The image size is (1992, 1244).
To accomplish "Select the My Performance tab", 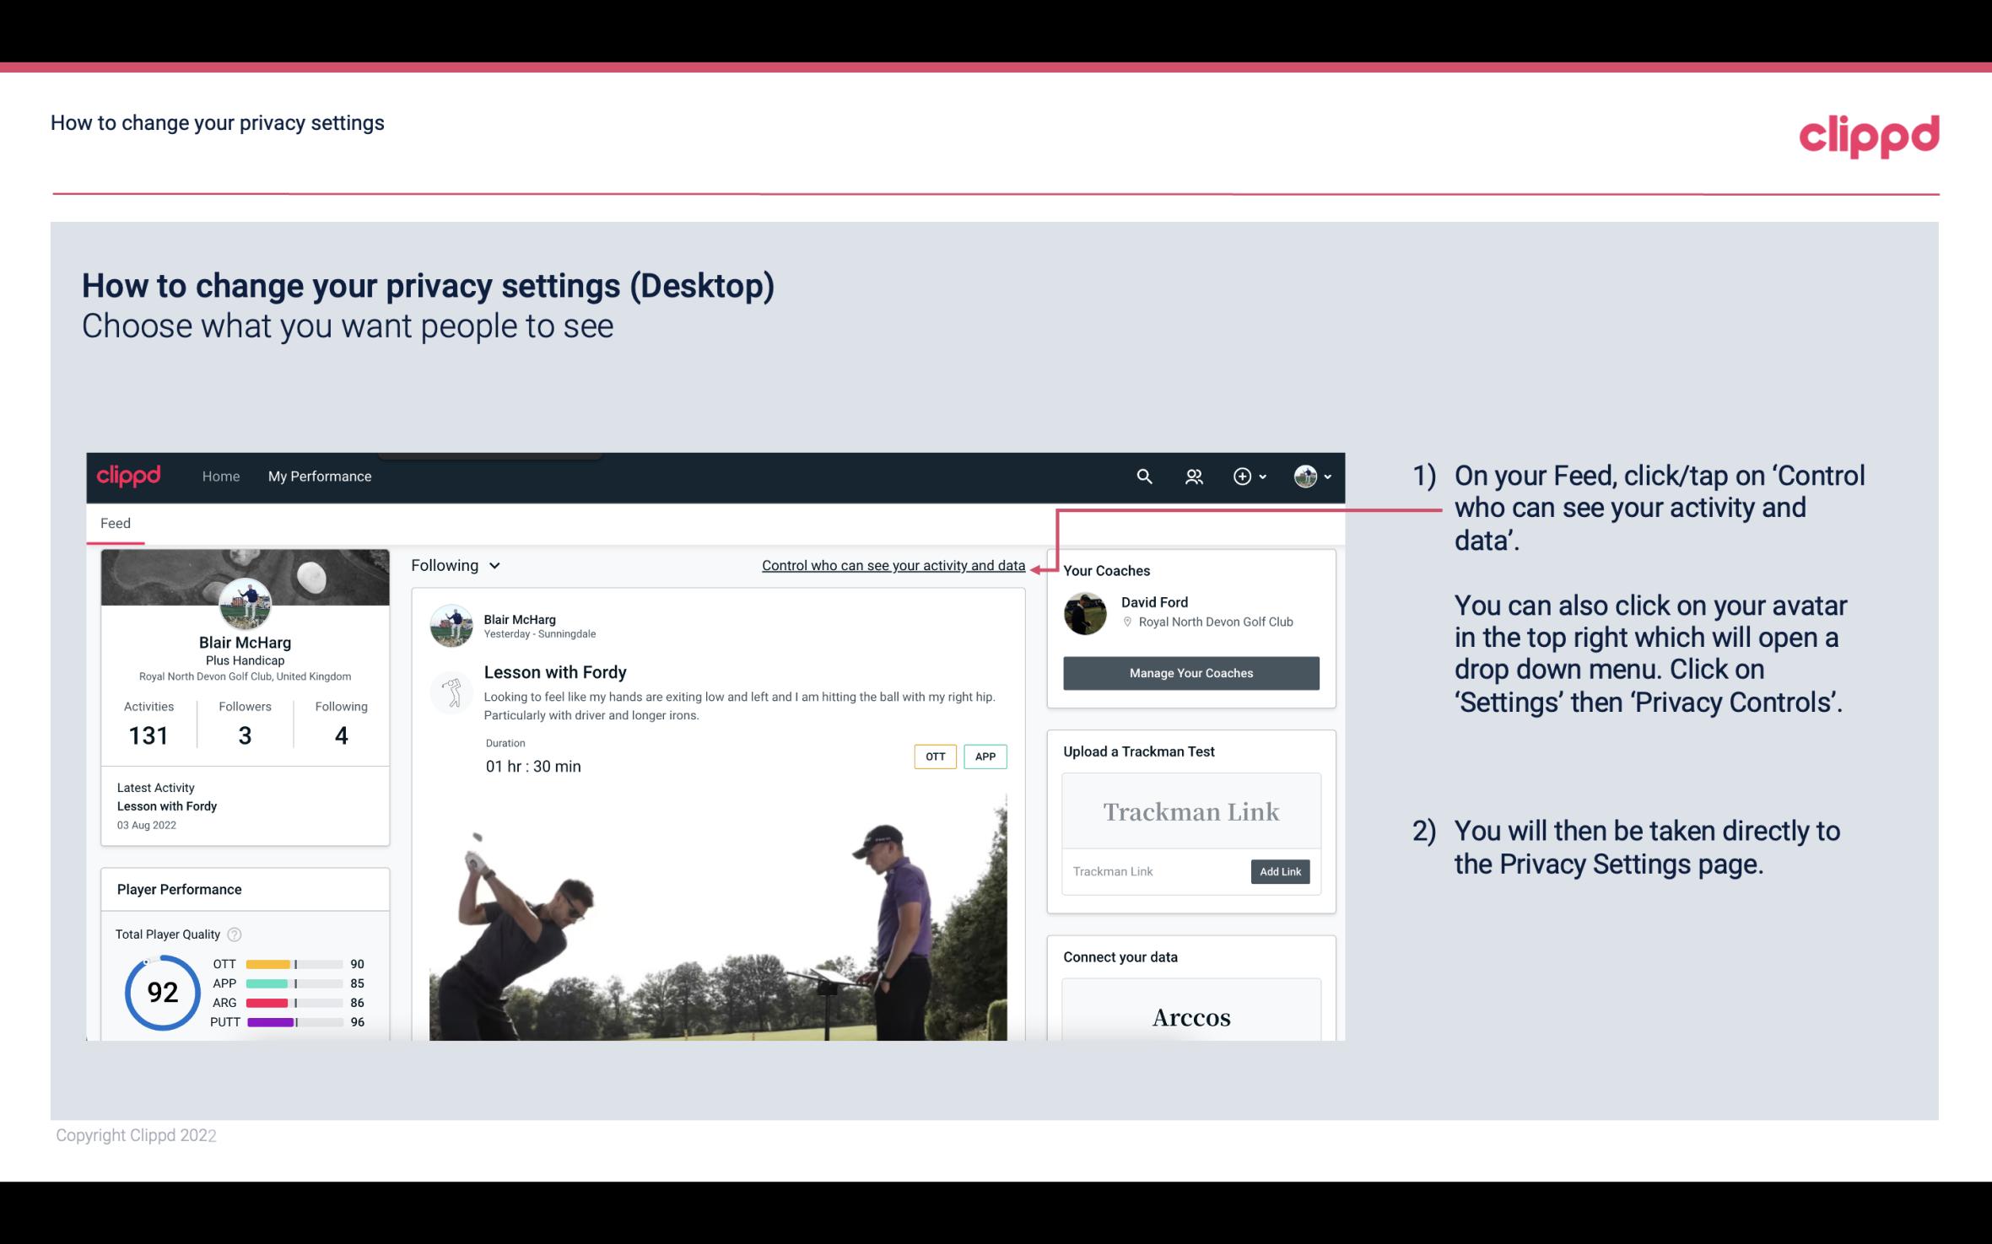I will (x=318, y=474).
